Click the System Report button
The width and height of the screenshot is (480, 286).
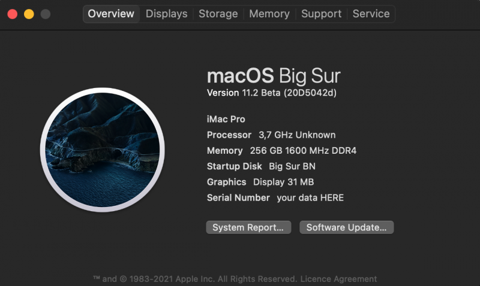pos(248,227)
